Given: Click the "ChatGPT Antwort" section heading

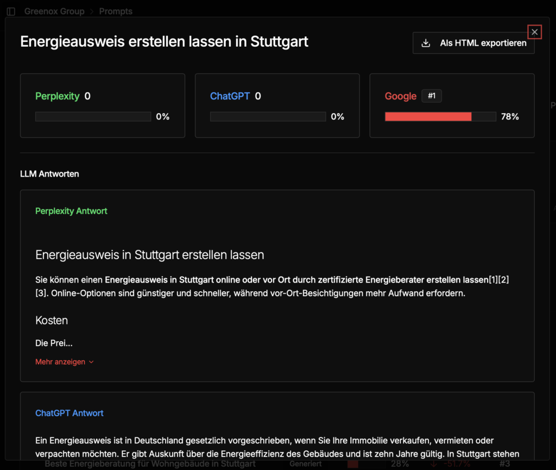Looking at the screenshot, I should pos(69,413).
